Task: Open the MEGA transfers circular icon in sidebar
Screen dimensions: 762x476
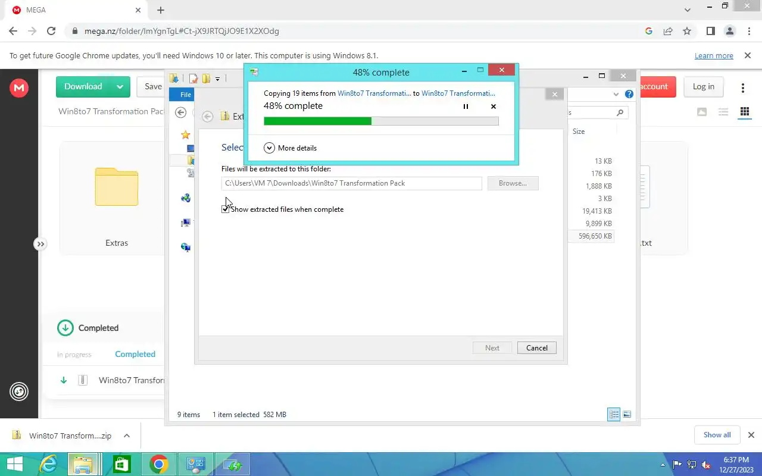Action: pos(19,392)
